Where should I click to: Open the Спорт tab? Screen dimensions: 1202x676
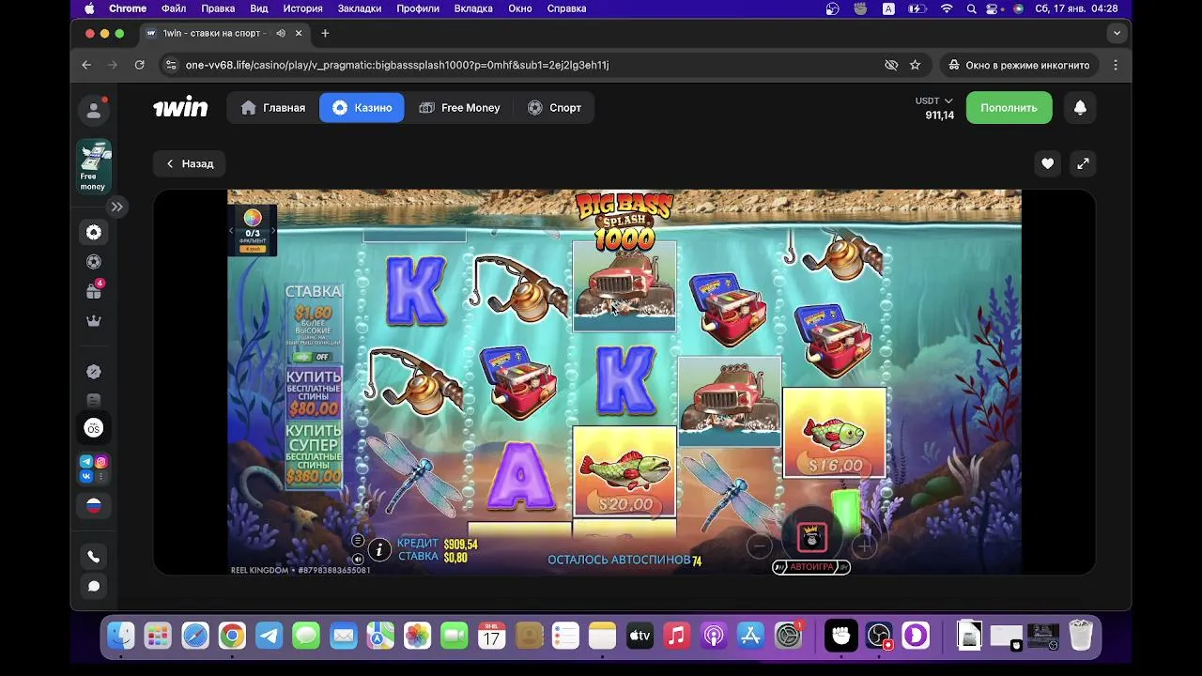click(x=554, y=108)
